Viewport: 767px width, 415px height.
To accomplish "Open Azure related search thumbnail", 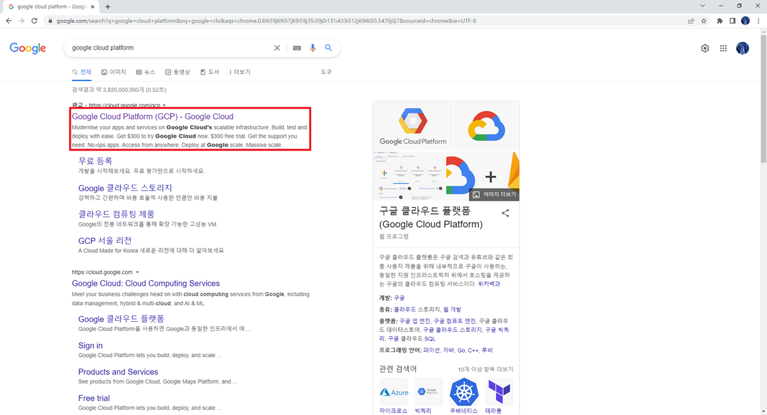I will tap(393, 392).
